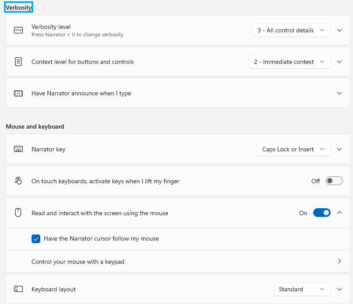The width and height of the screenshot is (353, 304).
Task: Click the On label beside mouse toggle
Action: (303, 213)
